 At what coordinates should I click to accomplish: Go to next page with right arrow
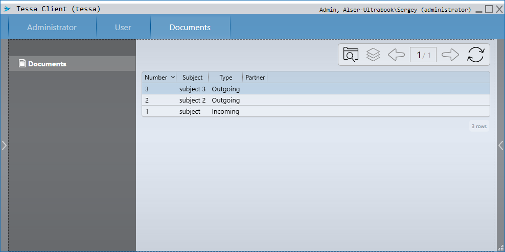pos(450,55)
